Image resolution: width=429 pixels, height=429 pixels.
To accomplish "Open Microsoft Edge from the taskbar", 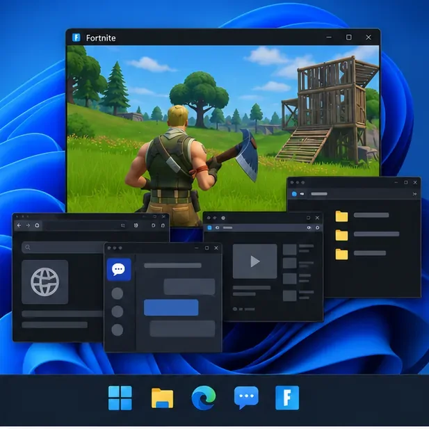I will pyautogui.click(x=204, y=398).
